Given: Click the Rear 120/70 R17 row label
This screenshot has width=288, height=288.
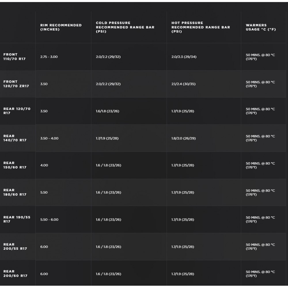Looking at the screenshot, I should point(17,111).
